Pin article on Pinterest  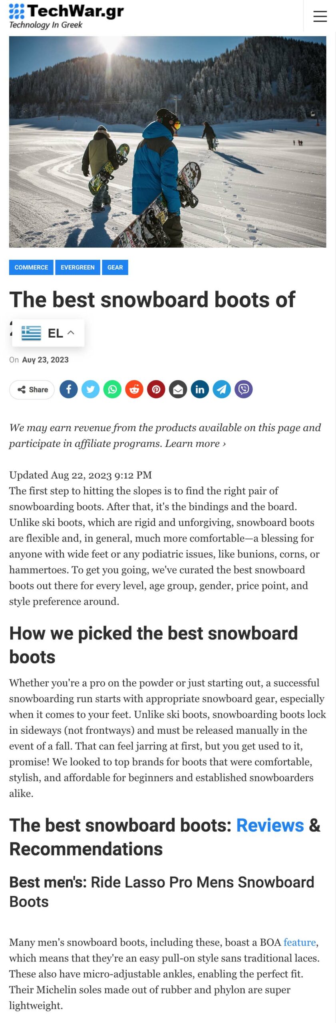pyautogui.click(x=156, y=389)
